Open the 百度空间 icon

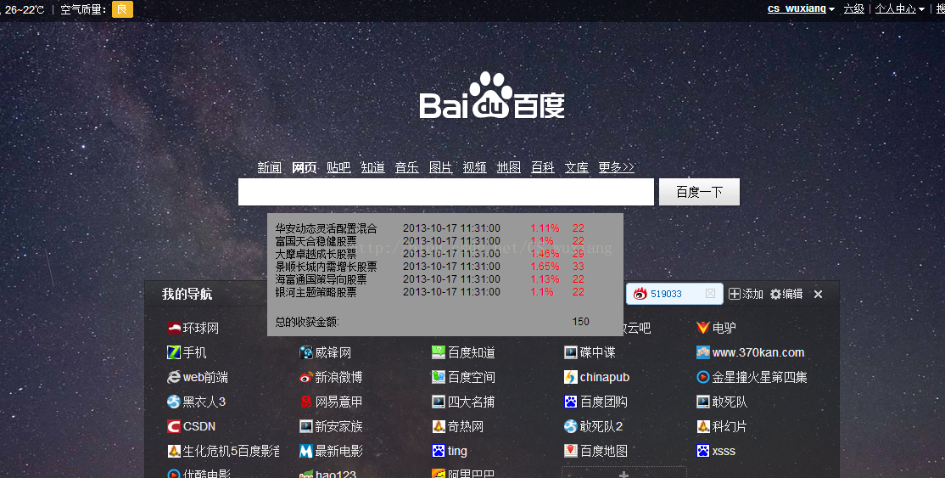coord(439,377)
